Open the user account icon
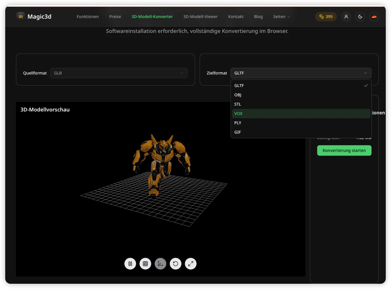The width and height of the screenshot is (391, 289). pyautogui.click(x=346, y=17)
